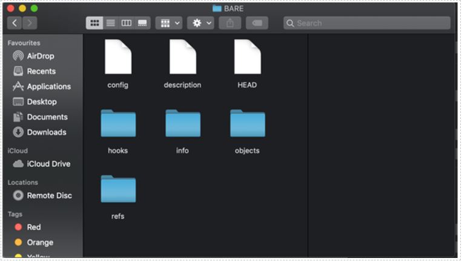The image size is (462, 261).
Task: Open Remote Disc in the sidebar
Action: pyautogui.click(x=43, y=196)
